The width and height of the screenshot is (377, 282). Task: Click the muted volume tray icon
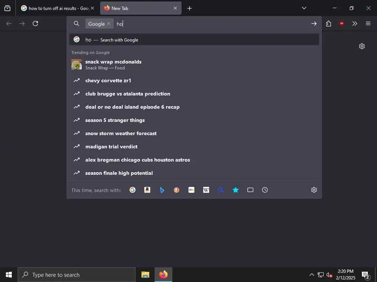tap(330, 275)
